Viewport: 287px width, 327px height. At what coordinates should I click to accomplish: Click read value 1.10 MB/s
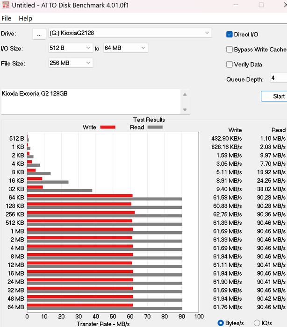(273, 138)
